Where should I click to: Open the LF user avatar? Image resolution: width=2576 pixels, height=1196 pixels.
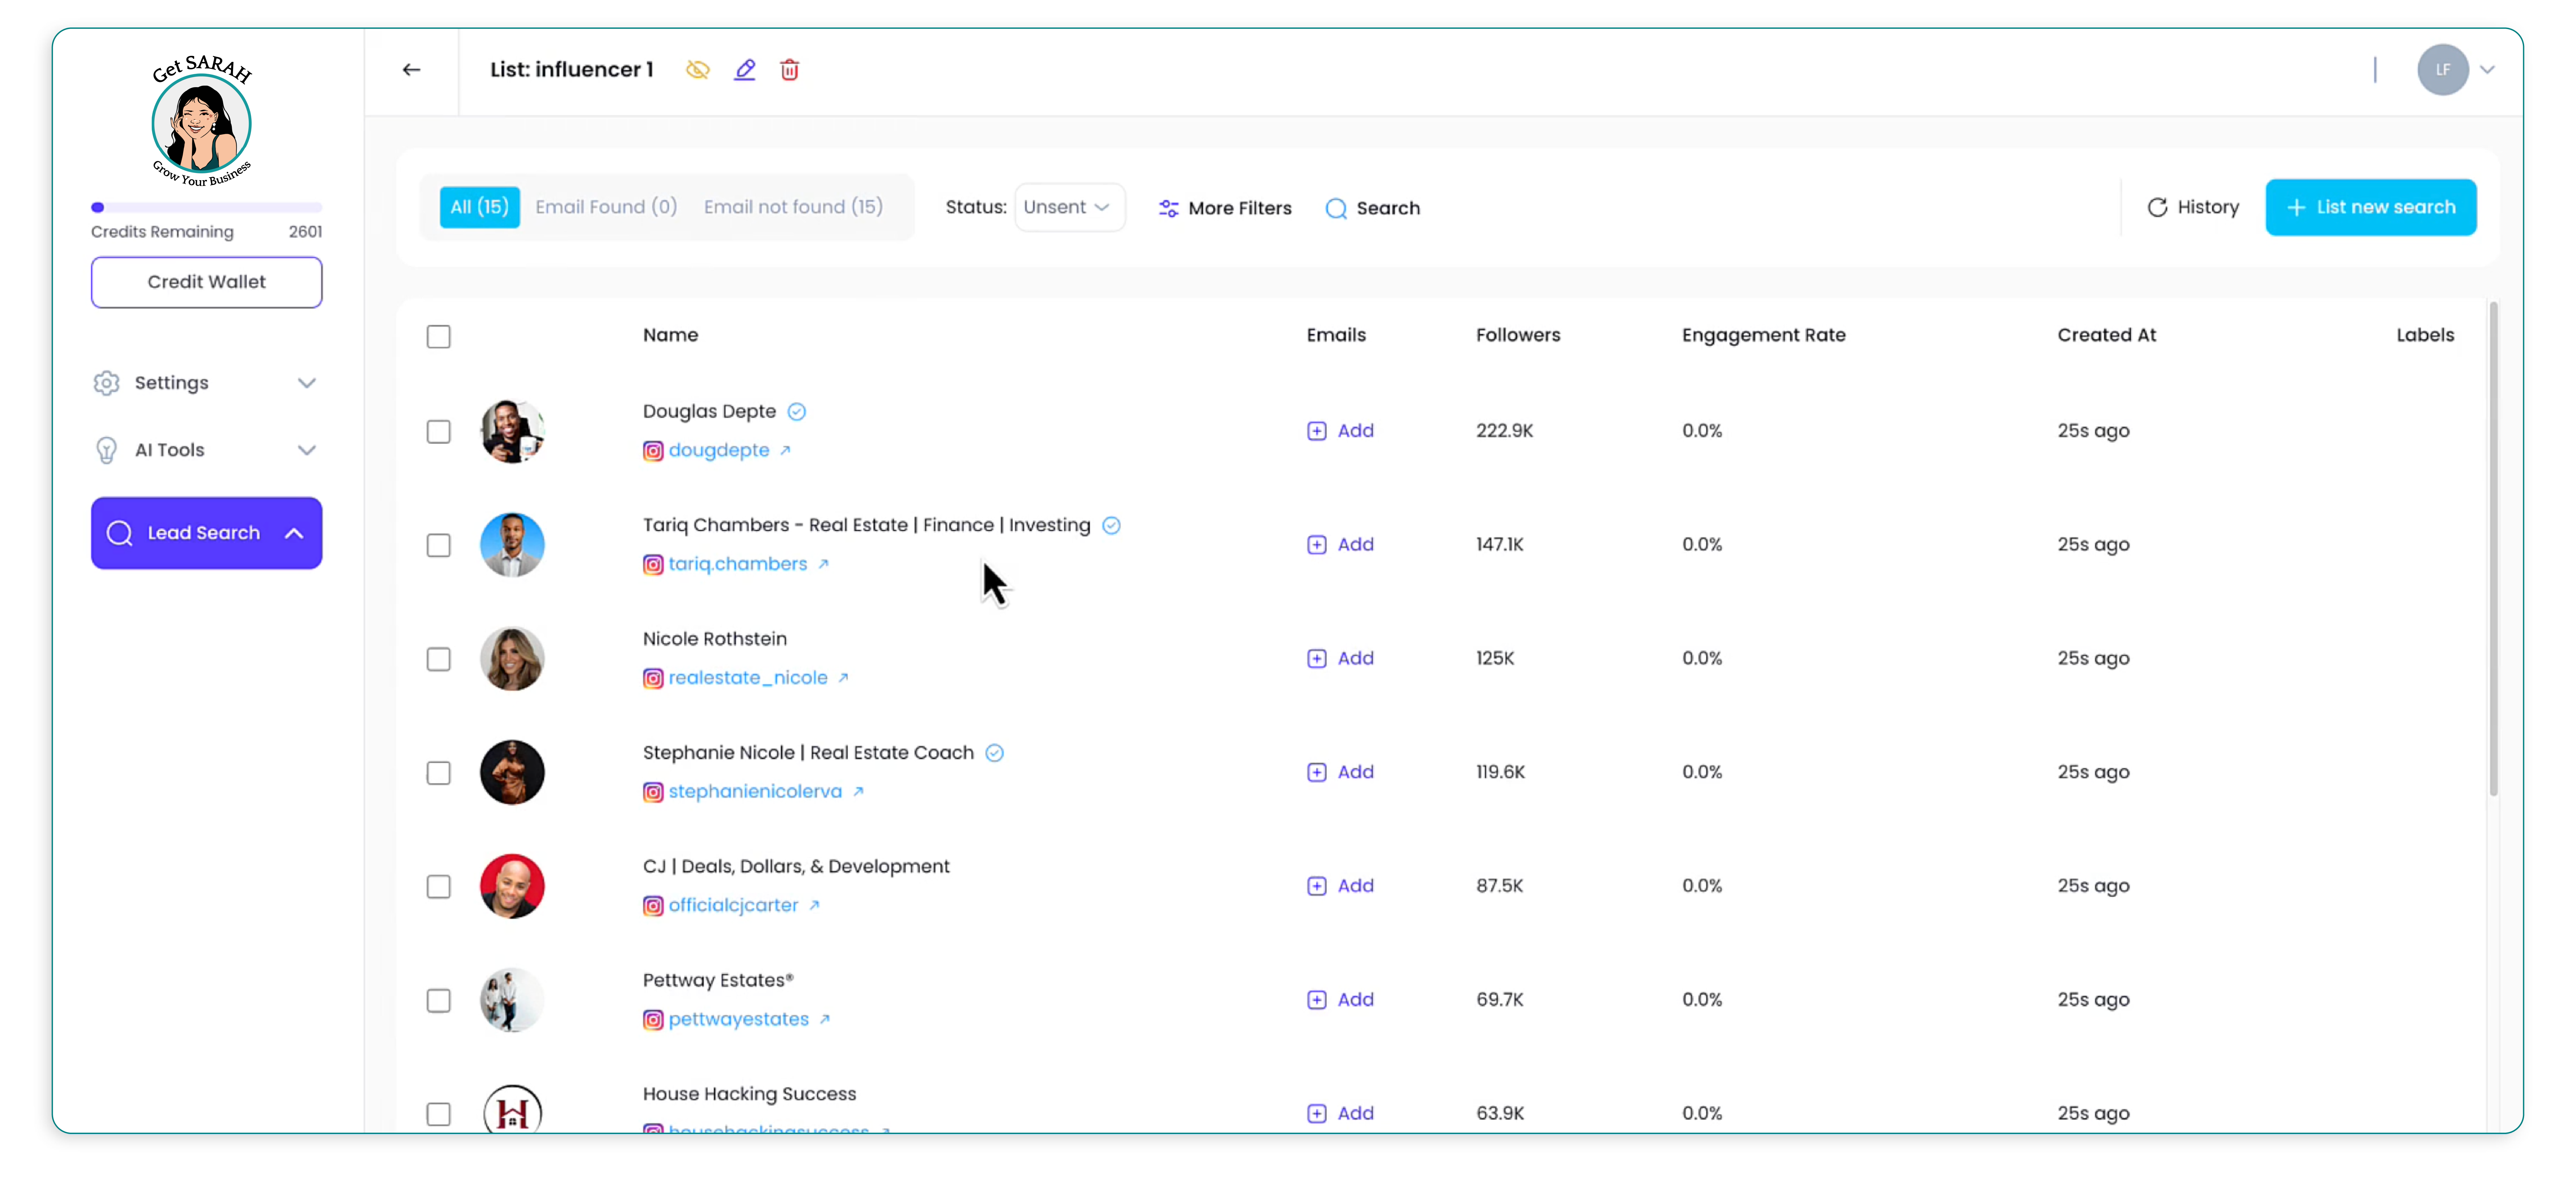click(2443, 70)
